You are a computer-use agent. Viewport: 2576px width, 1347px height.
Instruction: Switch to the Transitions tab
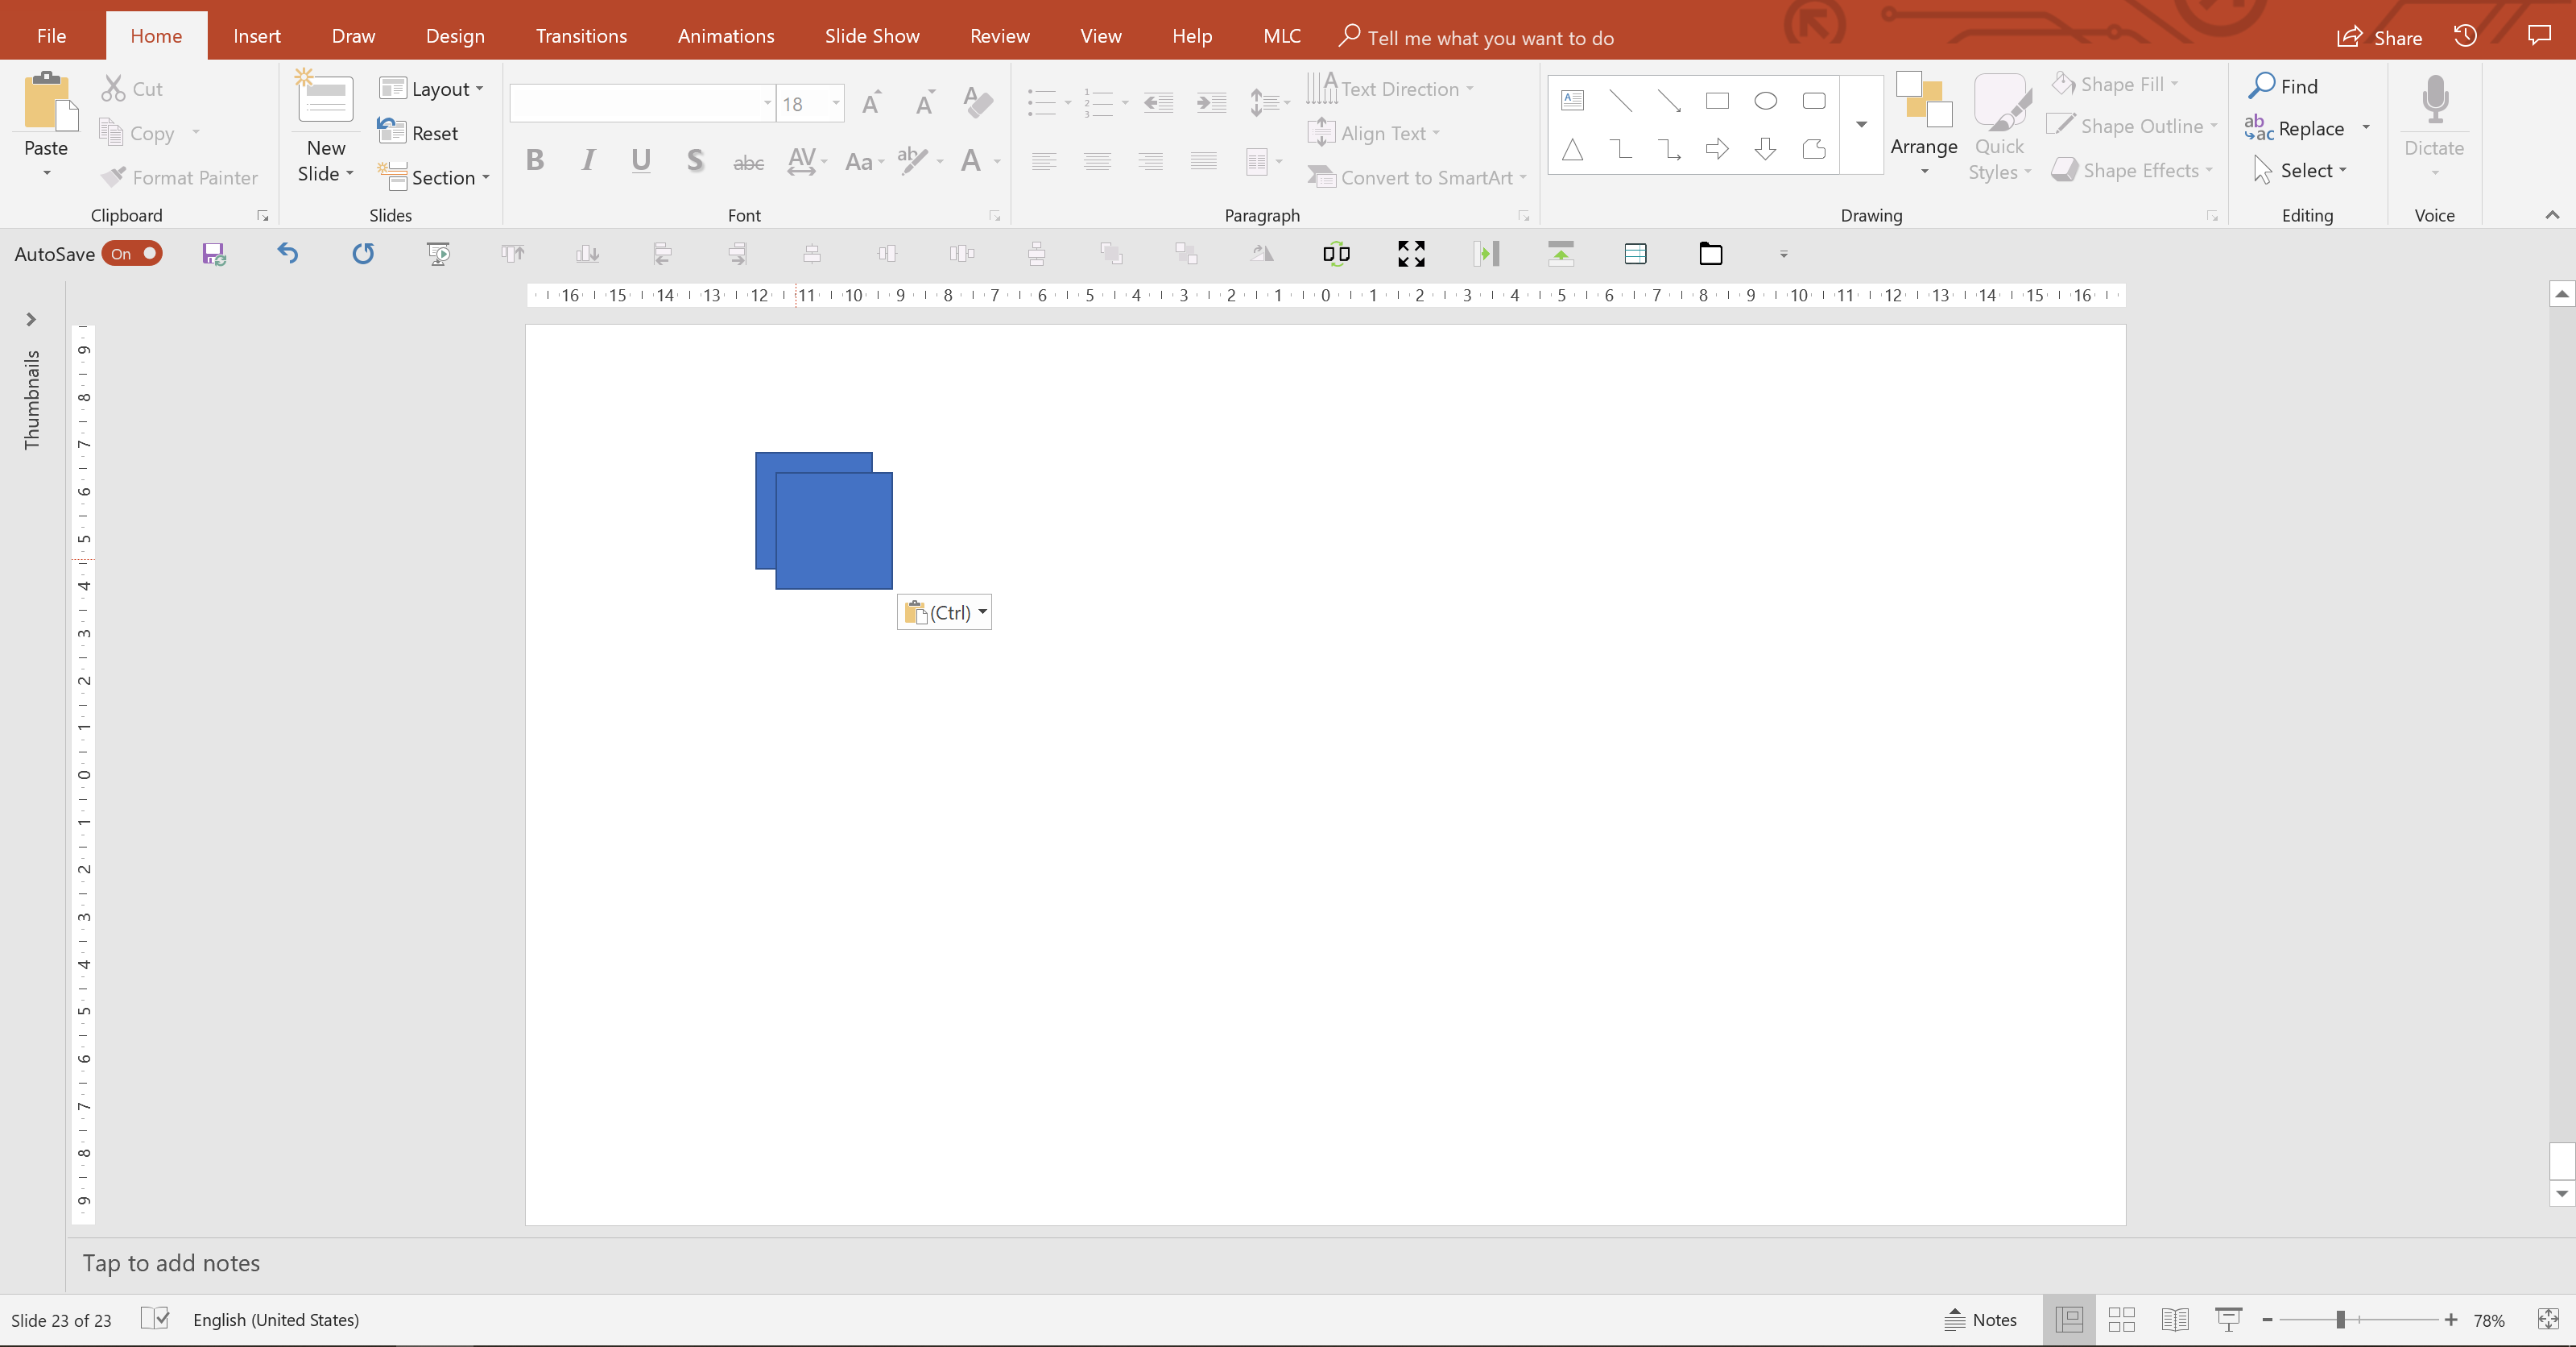click(x=581, y=36)
